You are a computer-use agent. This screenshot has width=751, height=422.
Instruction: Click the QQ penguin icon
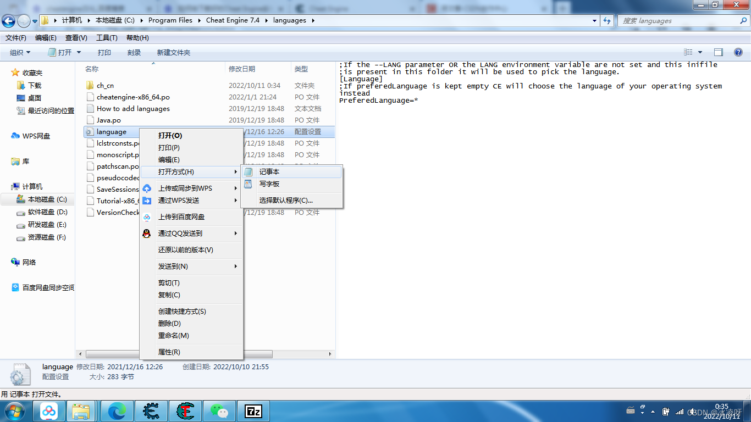pyautogui.click(x=147, y=234)
